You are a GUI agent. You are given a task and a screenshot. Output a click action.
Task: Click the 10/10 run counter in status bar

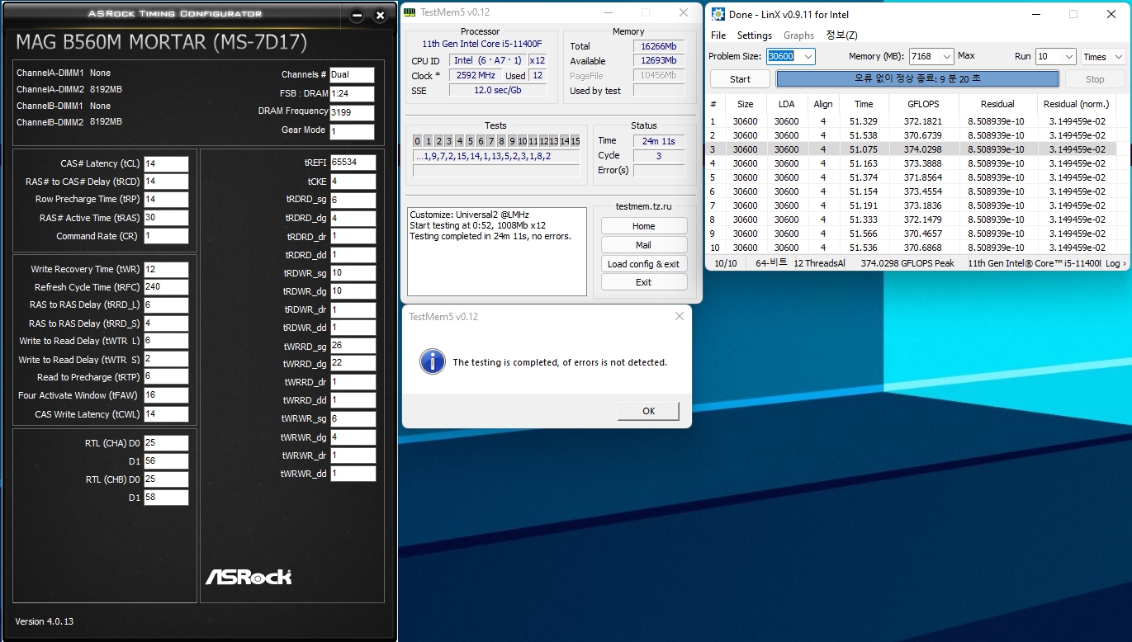tap(726, 263)
